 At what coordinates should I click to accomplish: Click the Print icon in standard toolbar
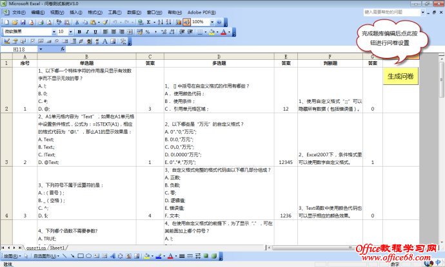point(41,22)
